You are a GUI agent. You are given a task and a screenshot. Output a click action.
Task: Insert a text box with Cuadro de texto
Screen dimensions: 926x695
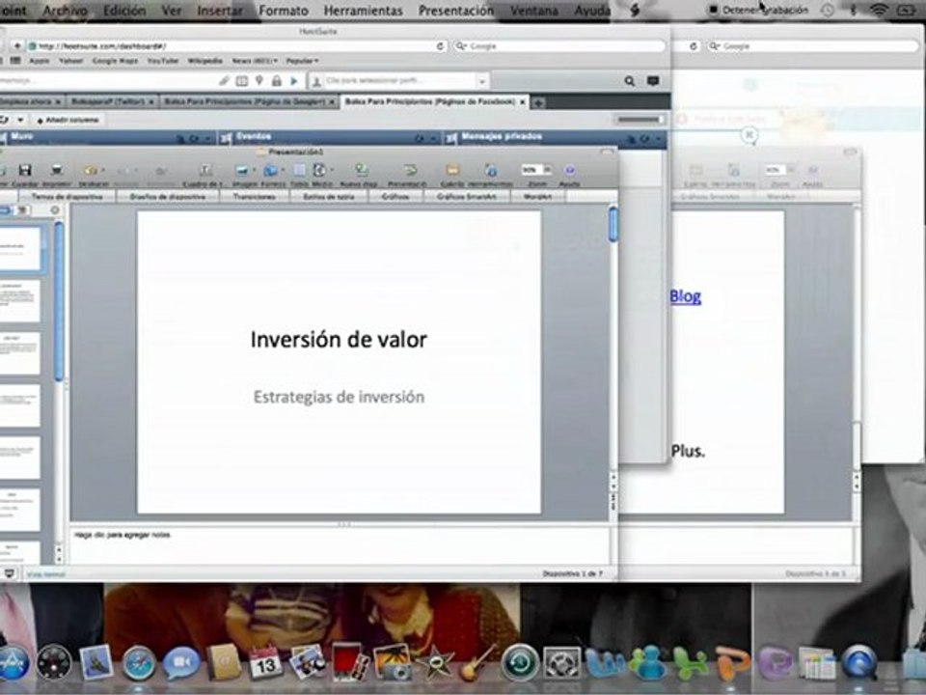tap(204, 170)
